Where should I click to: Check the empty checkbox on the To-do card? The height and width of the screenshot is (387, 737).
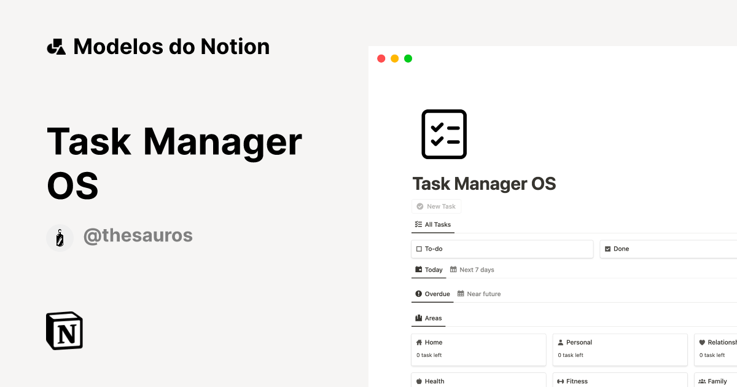(418, 249)
